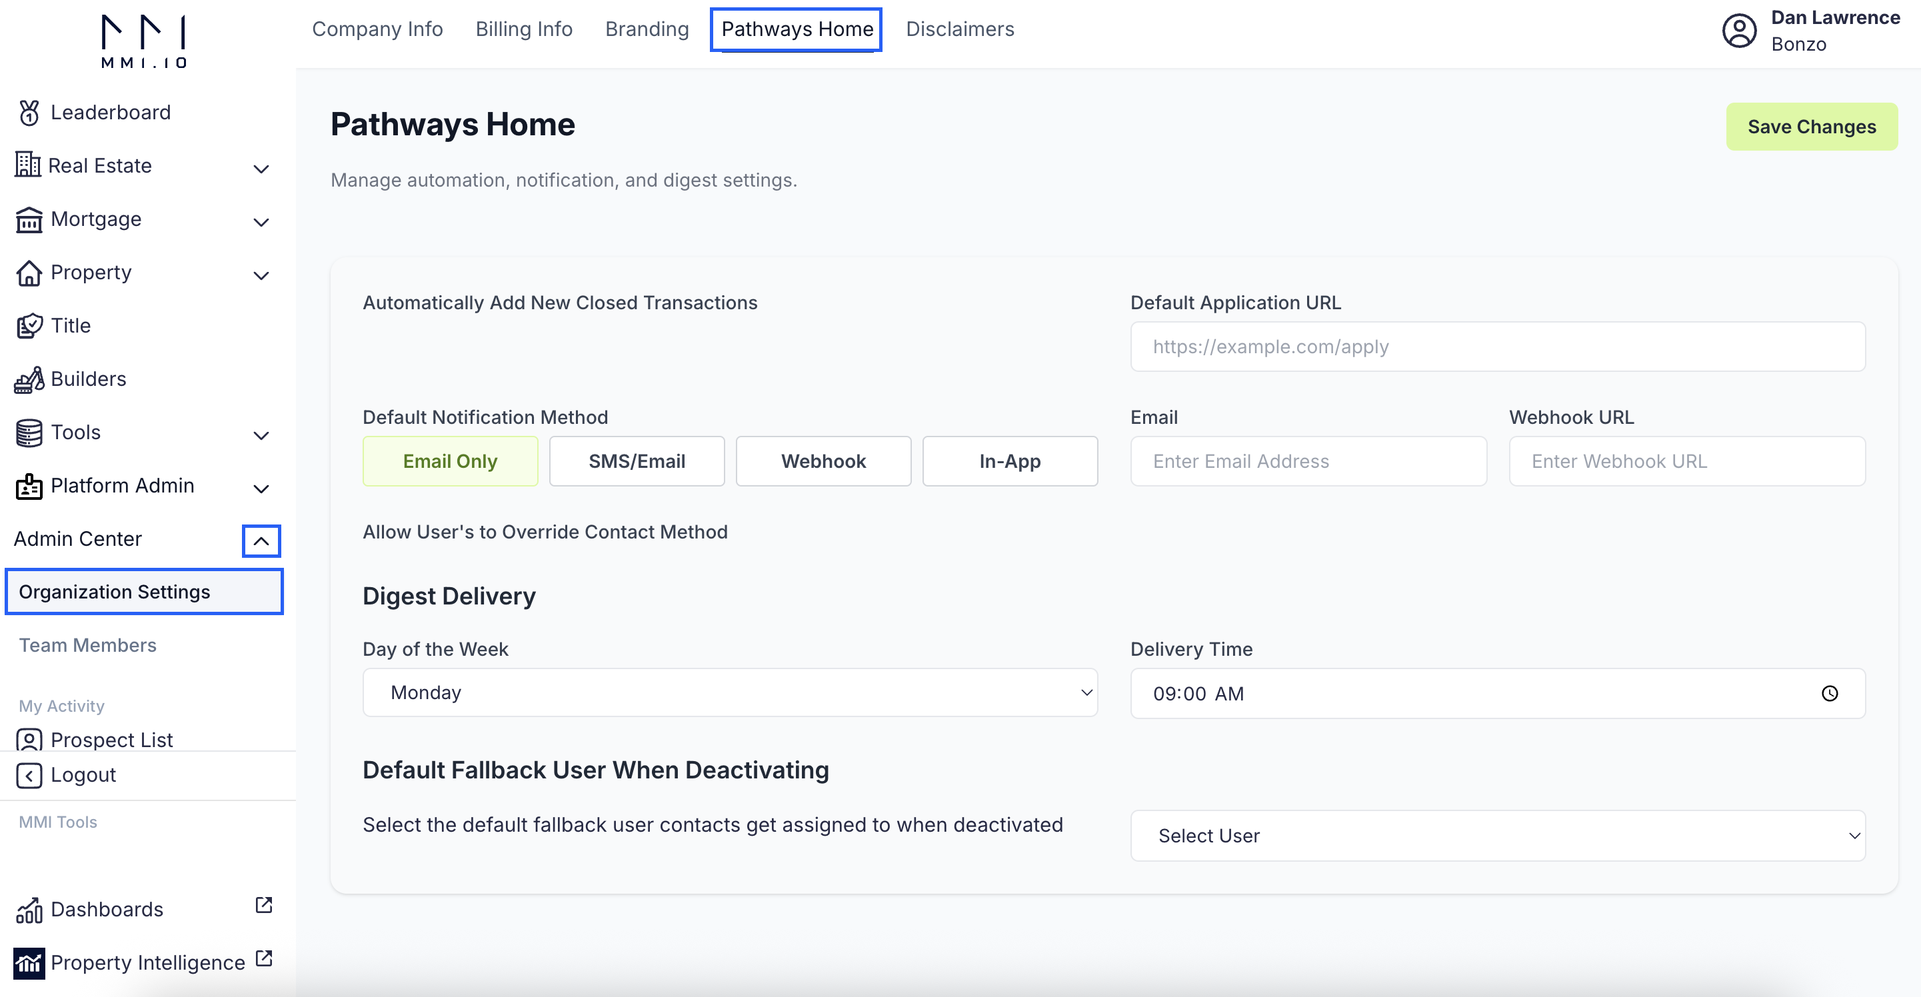Image resolution: width=1921 pixels, height=997 pixels.
Task: Click the Builders excavator icon
Action: 29,380
